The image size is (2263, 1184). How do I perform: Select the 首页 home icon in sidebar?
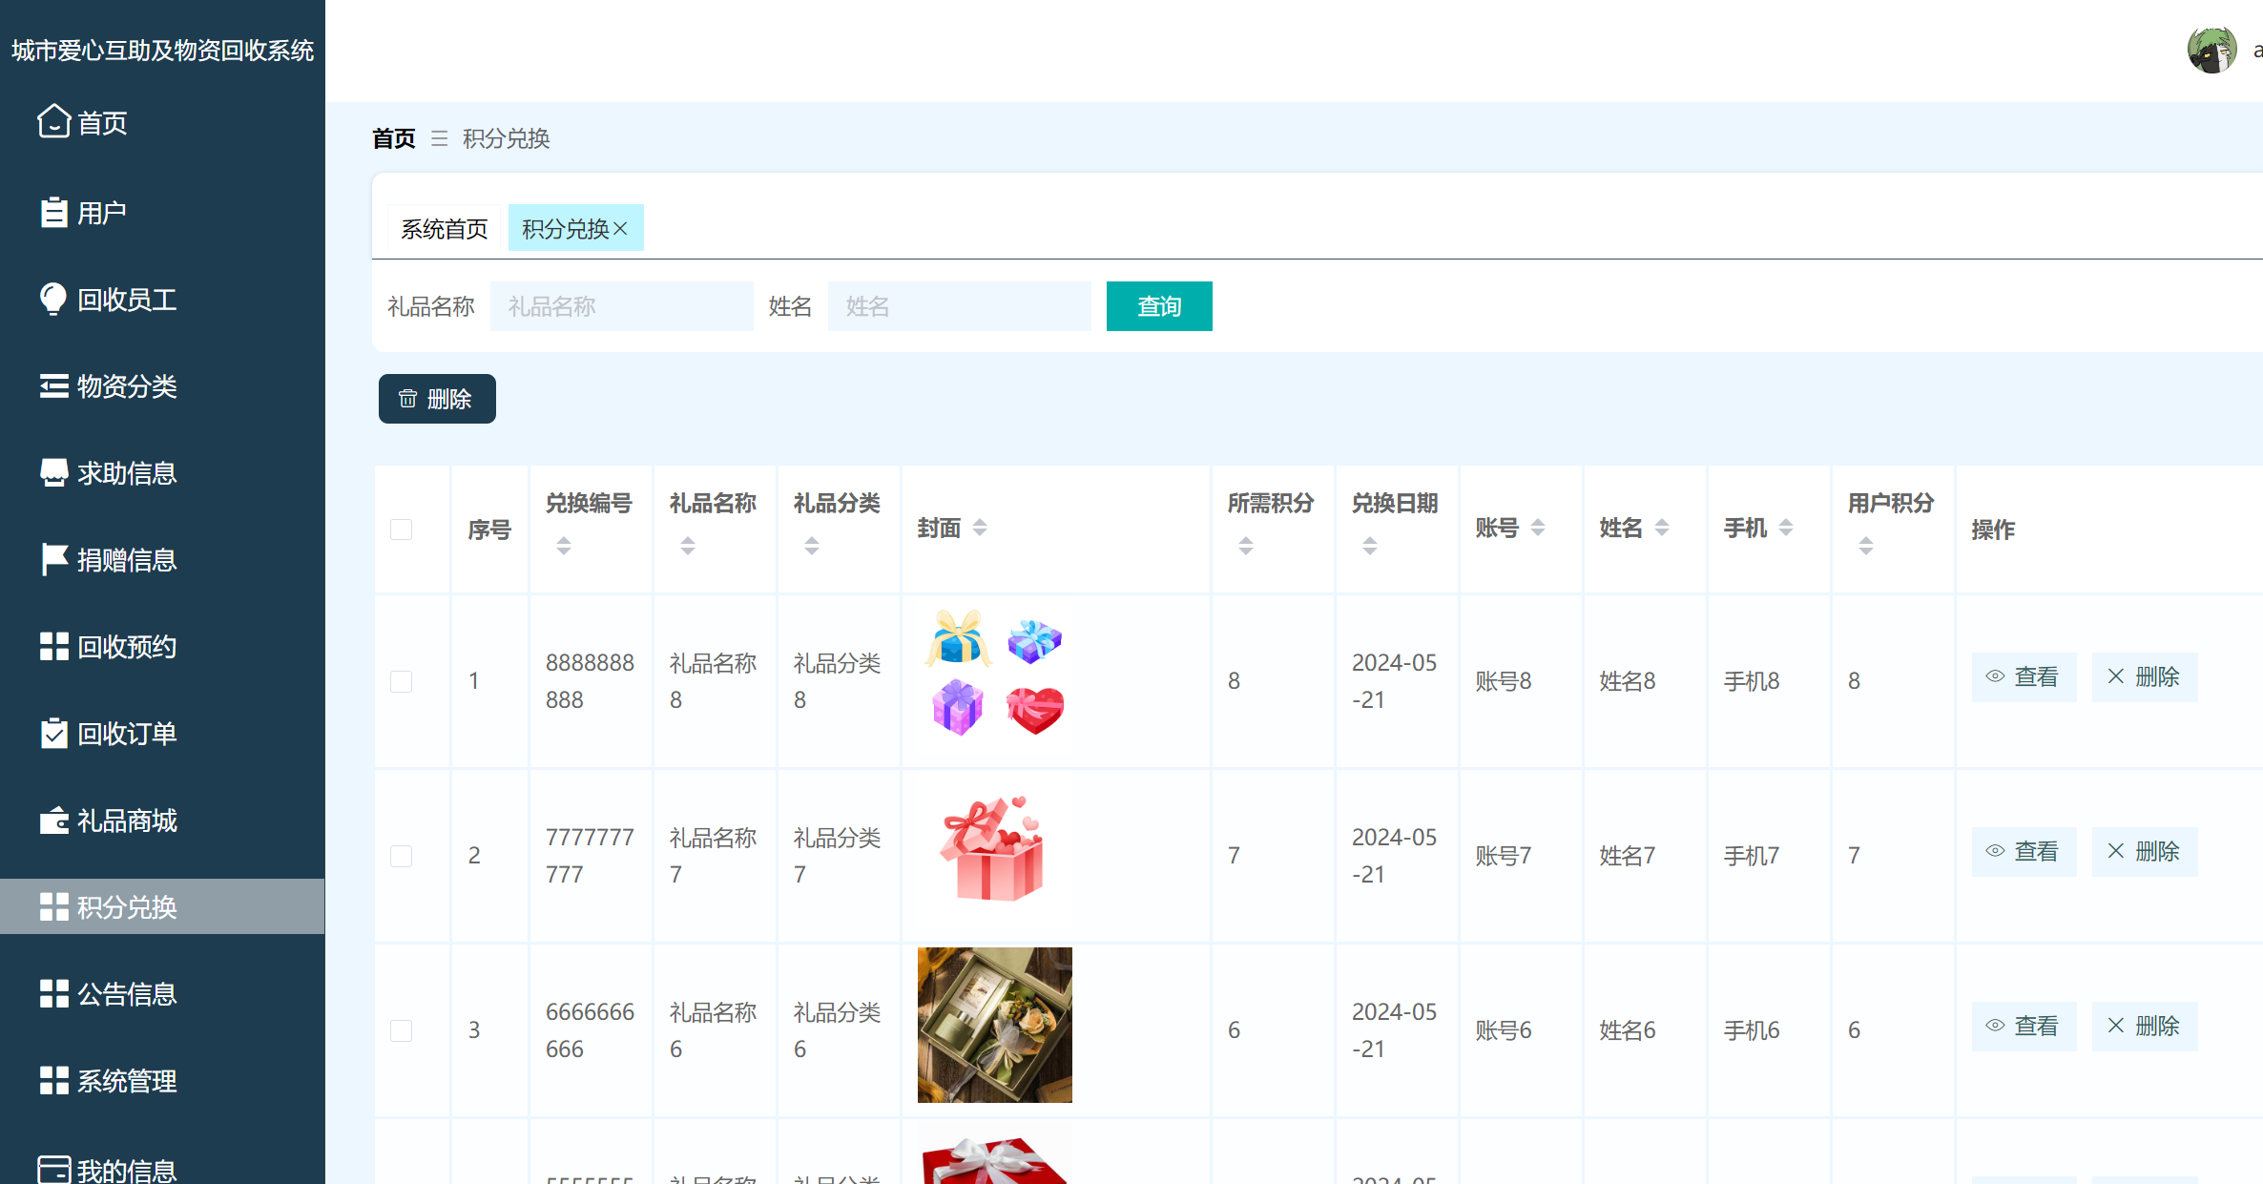tap(53, 122)
